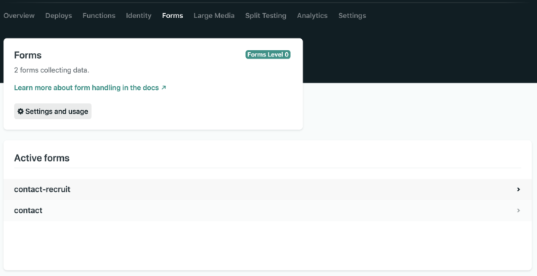Click the Forms Level 0 badge

[x=268, y=55]
